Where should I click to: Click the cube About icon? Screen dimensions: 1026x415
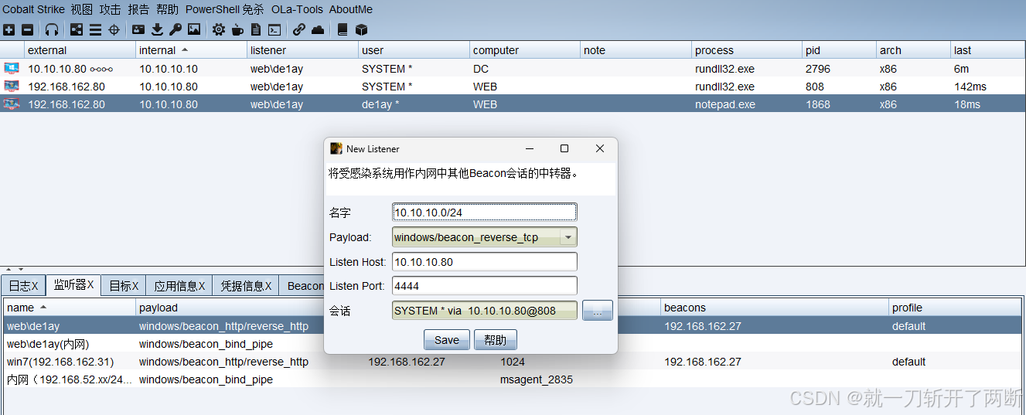[361, 29]
